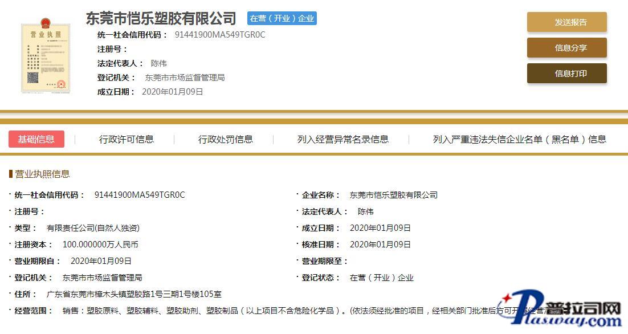Click the 登记状态 value in license details
Viewport: 628px width, 334px height.
click(x=381, y=278)
